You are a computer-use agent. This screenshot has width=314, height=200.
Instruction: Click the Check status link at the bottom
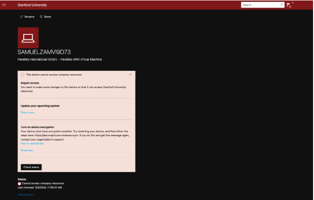click(26, 195)
